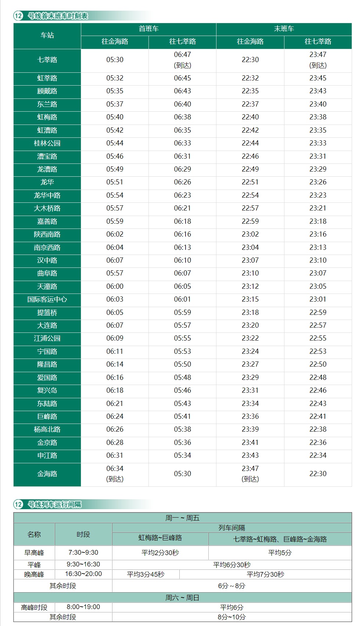Select the 末班车 column group header
This screenshot has height=626, width=355.
[x=284, y=29]
